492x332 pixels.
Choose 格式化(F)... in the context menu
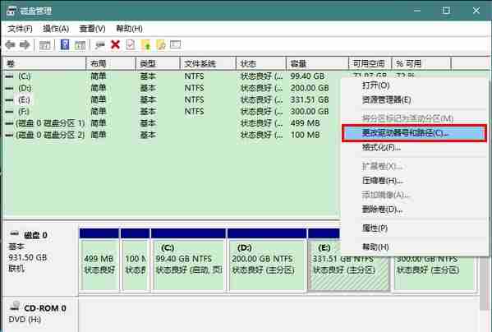click(x=414, y=147)
